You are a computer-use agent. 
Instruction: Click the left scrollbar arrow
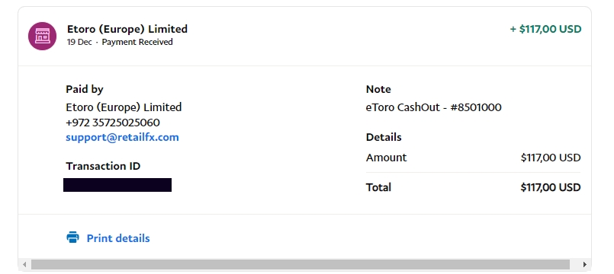pyautogui.click(x=24, y=265)
